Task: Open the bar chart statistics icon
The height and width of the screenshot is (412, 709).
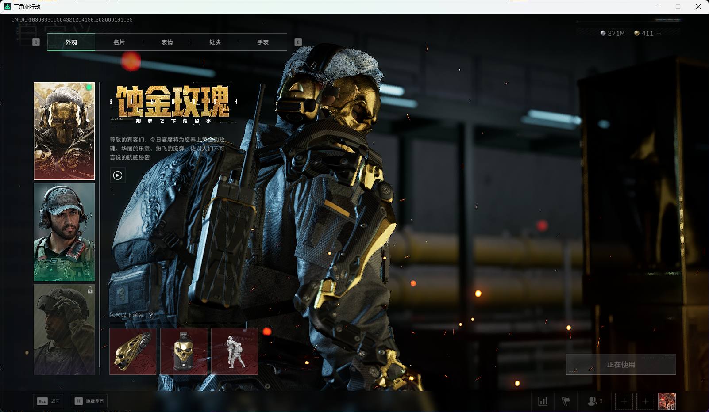Action: 543,401
